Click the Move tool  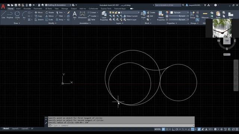click(38, 12)
